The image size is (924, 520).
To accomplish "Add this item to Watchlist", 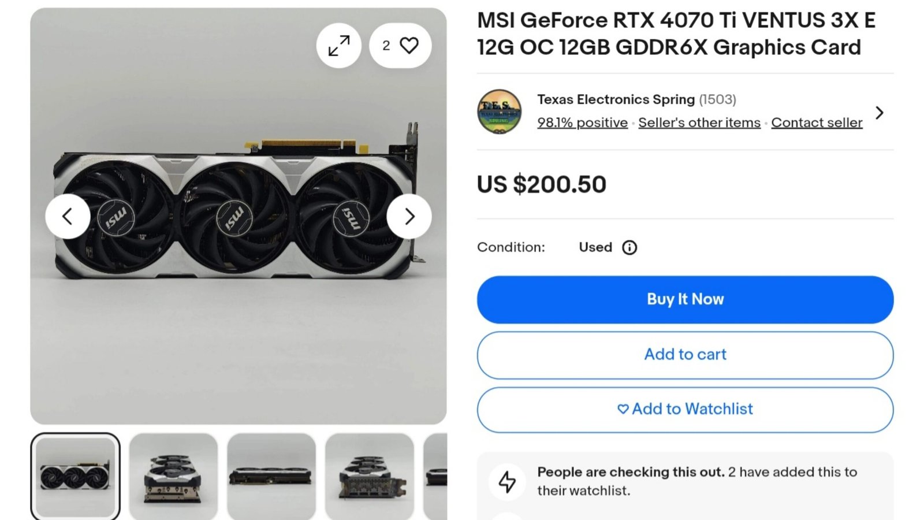I will pyautogui.click(x=685, y=410).
